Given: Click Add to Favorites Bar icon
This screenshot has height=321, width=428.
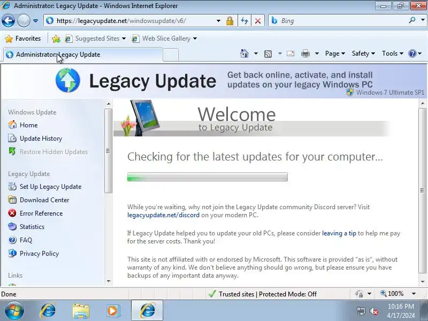Looking at the screenshot, I should pos(56,39).
